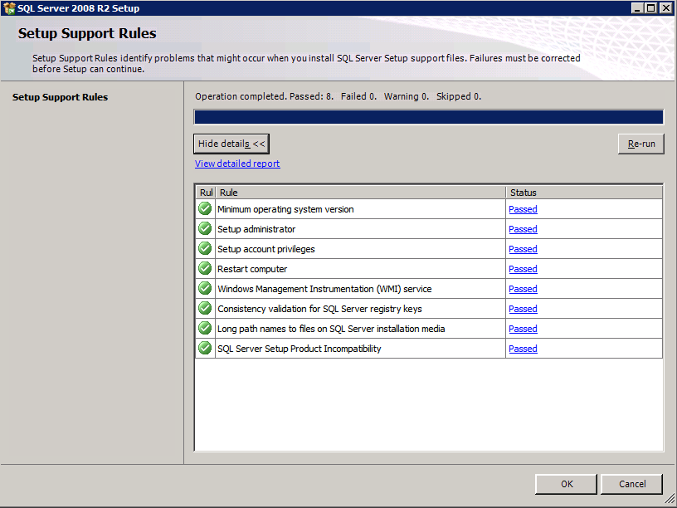Select the Minimum operating system version text

pos(285,209)
